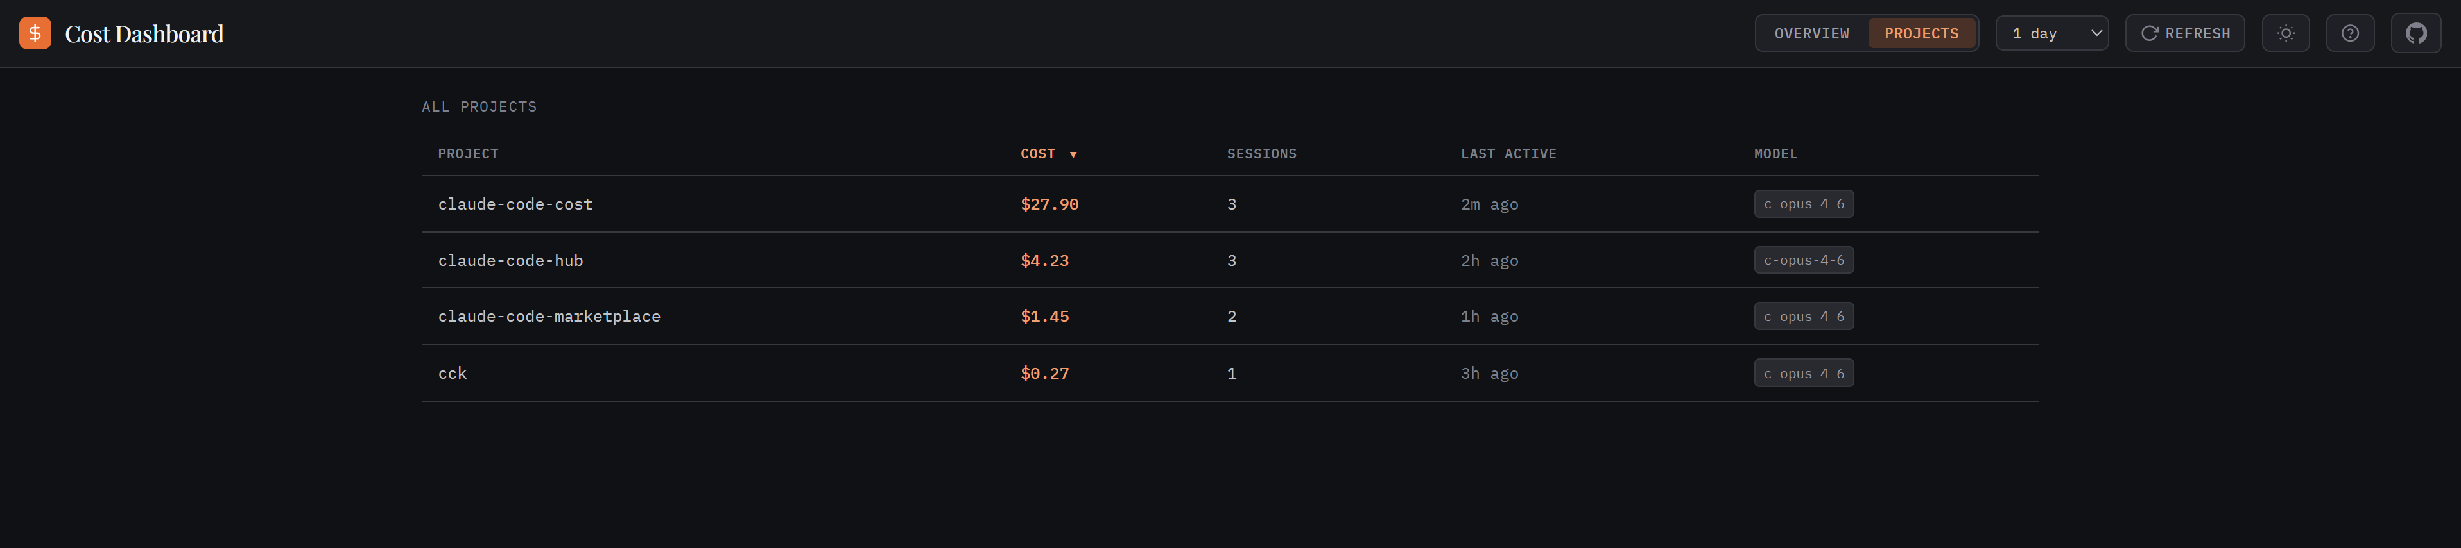Click the Refresh button

pyautogui.click(x=2184, y=33)
